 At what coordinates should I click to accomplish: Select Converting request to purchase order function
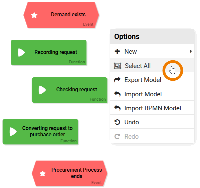(x=40, y=132)
